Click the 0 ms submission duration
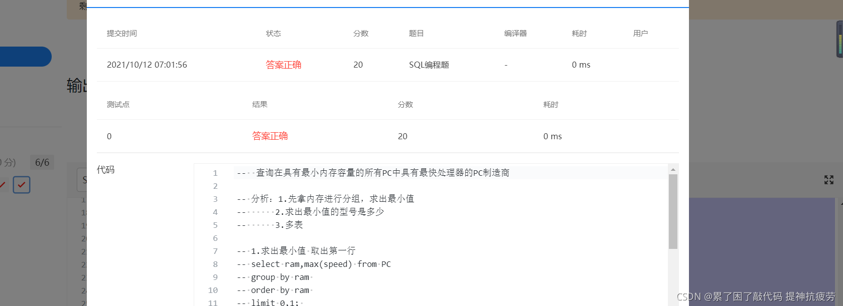 [581, 65]
